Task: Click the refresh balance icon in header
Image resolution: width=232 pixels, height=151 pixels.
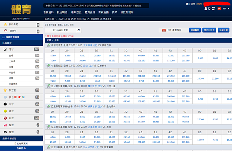Action: pyautogui.click(x=213, y=8)
